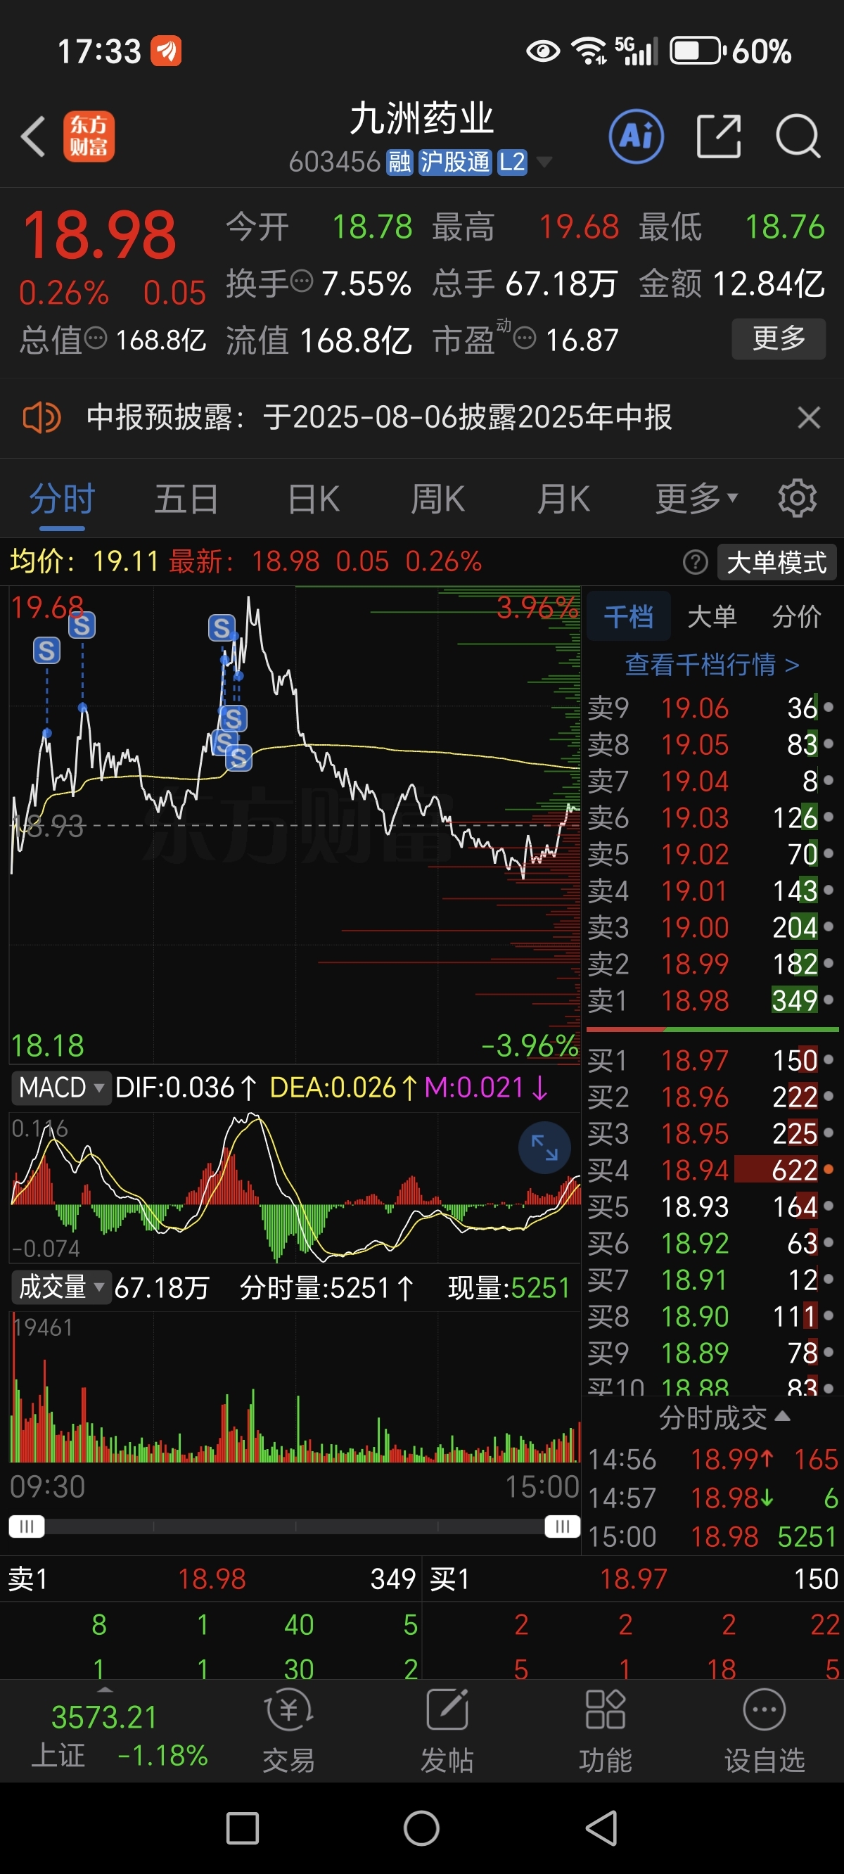The width and height of the screenshot is (844, 1874).
Task: Tap the 15:00 18.98 5251 trade row
Action: 712,1536
